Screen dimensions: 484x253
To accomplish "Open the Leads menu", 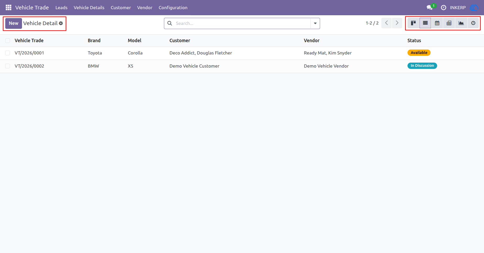I will 61,8.
